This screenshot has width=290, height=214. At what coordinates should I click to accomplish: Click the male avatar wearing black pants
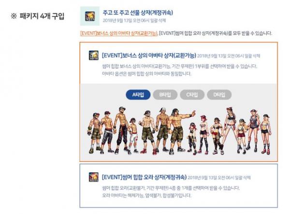(x=121, y=130)
